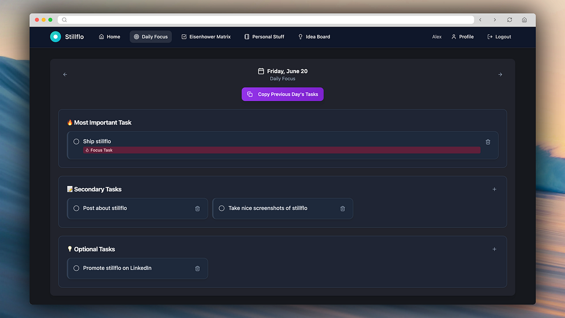Delete Take nice screenshots of stillflo task

pos(343,209)
